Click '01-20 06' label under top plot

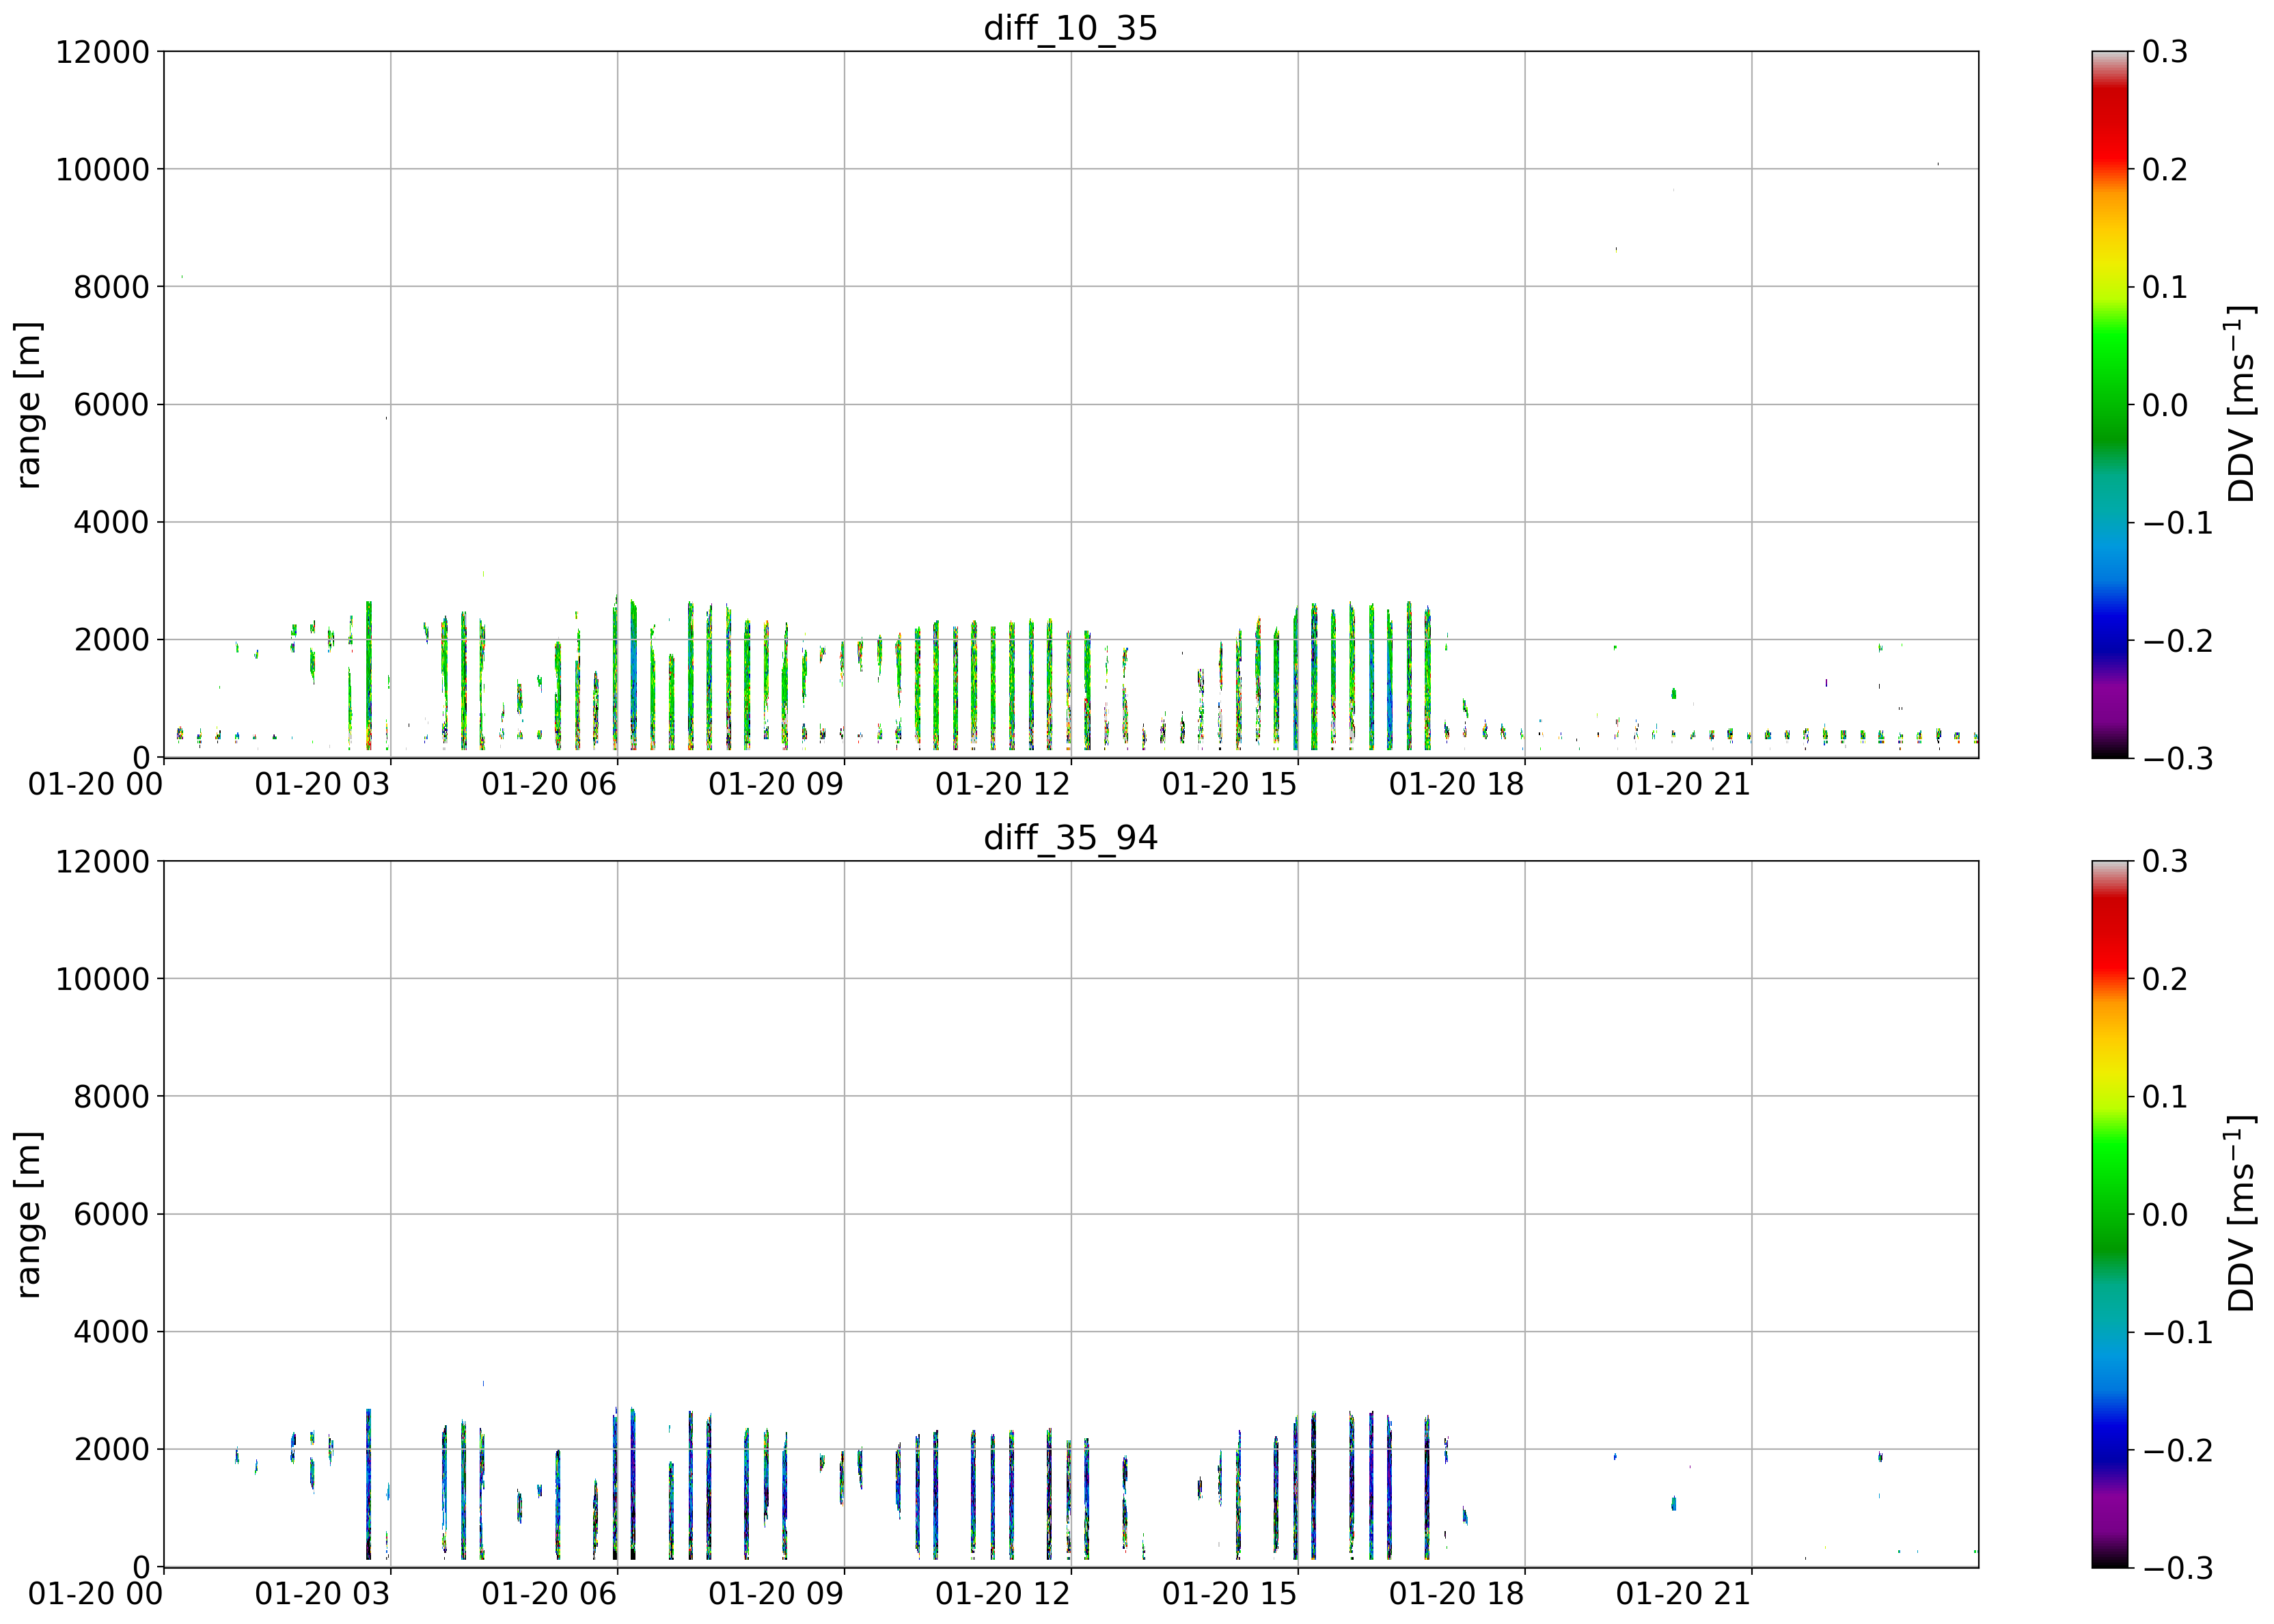click(549, 784)
